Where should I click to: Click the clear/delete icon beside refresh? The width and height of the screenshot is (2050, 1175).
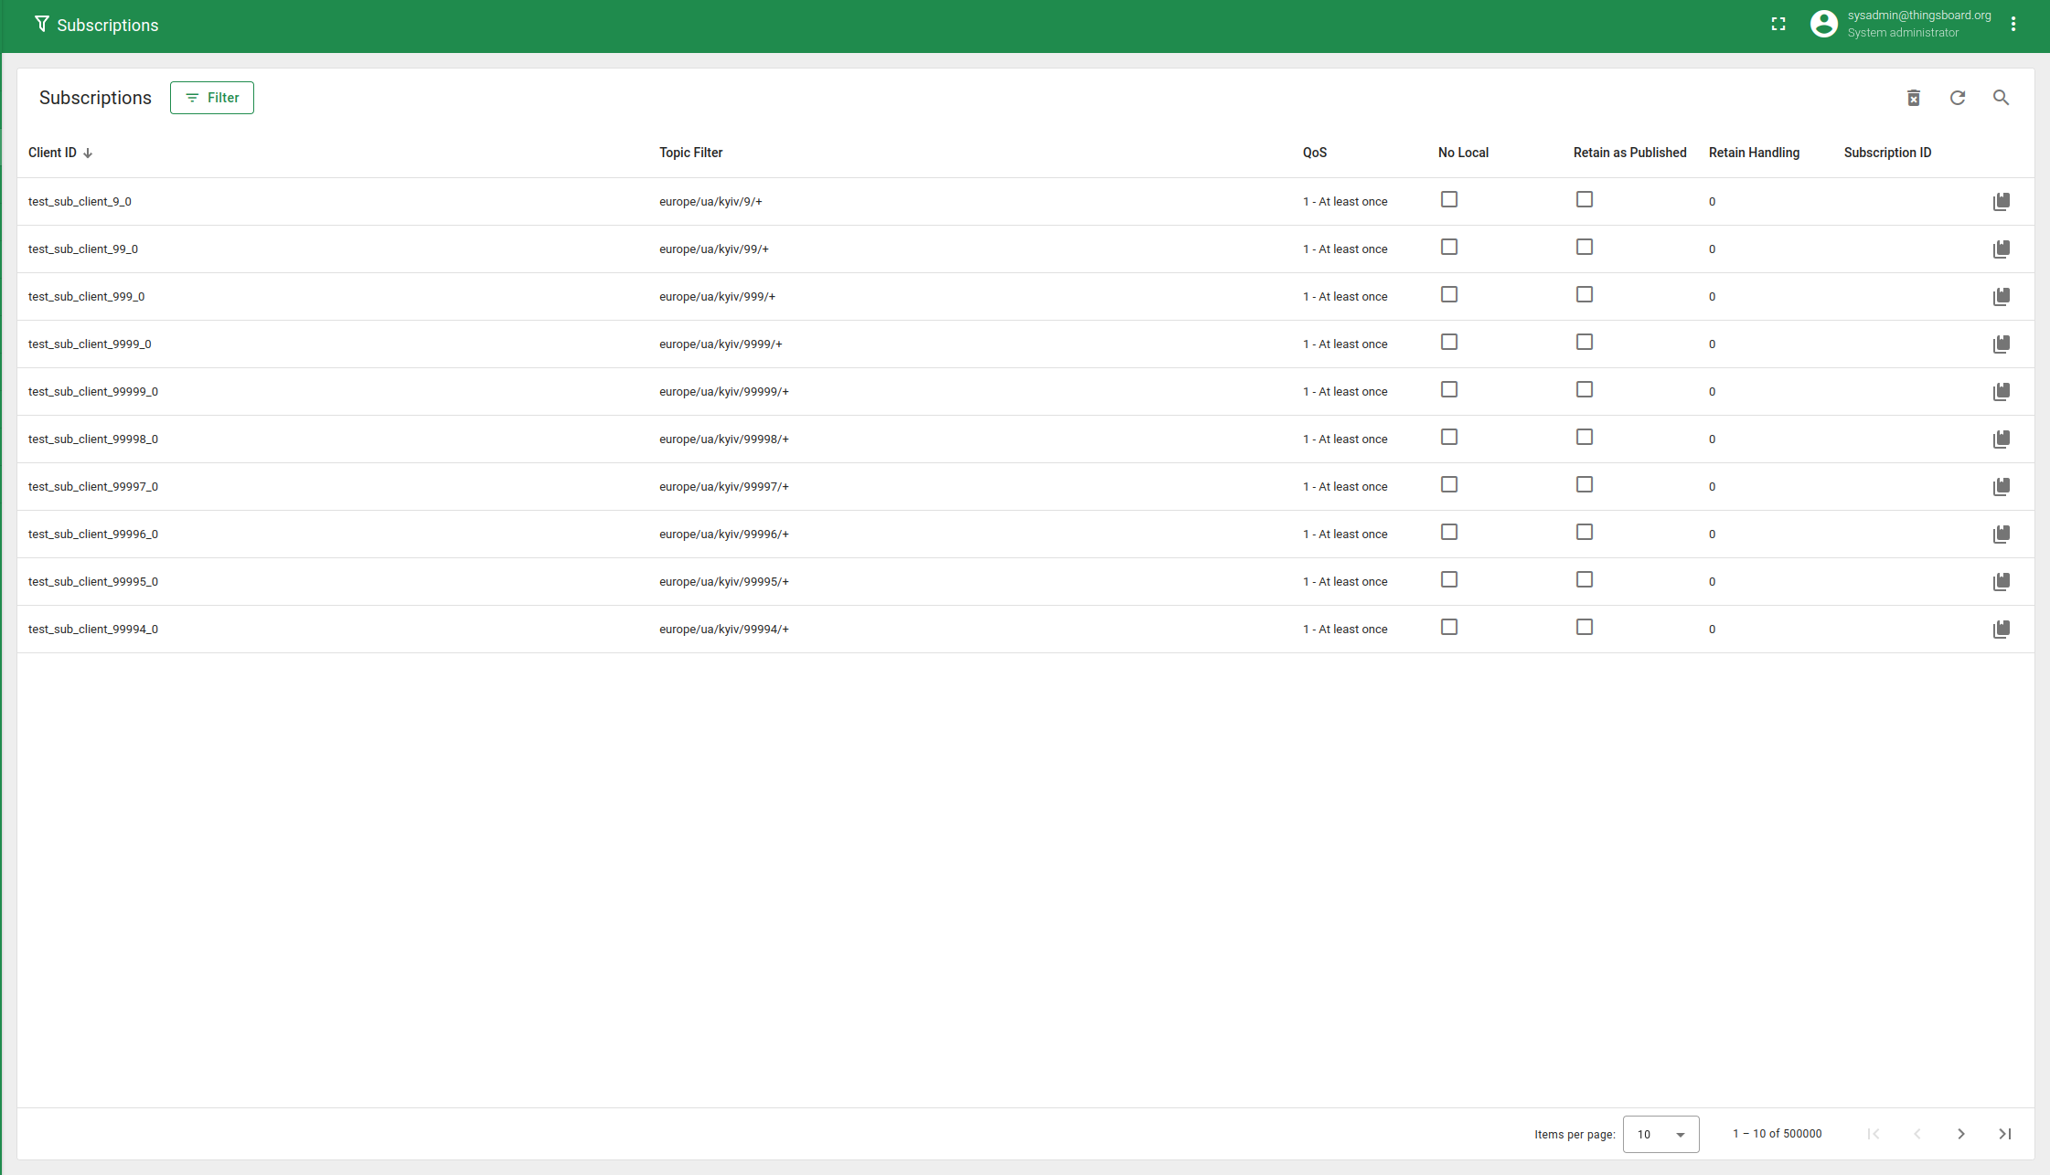1913,98
